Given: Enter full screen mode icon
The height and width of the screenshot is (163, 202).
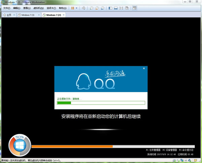Looking at the screenshot, I should [121, 8].
